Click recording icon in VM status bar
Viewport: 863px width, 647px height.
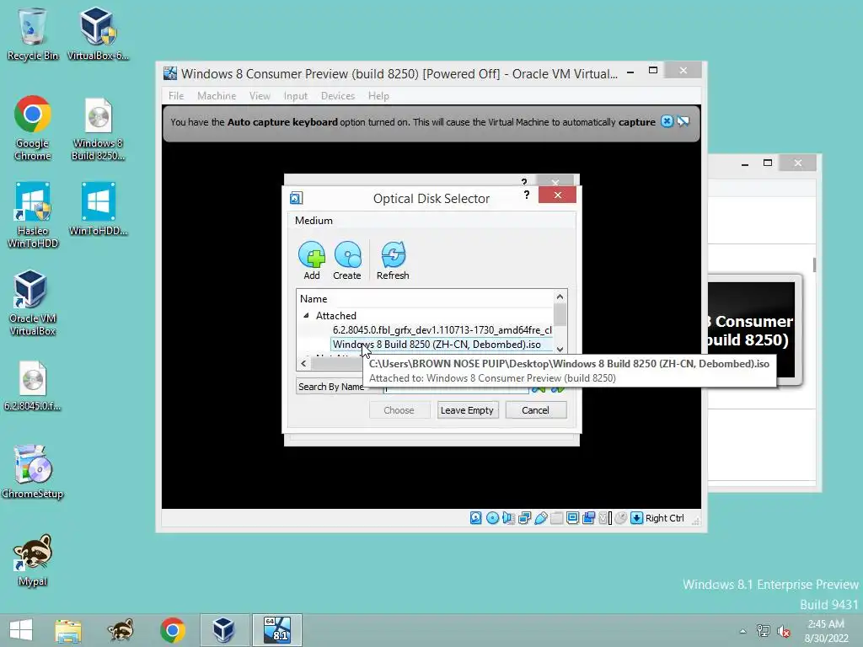[x=588, y=518]
